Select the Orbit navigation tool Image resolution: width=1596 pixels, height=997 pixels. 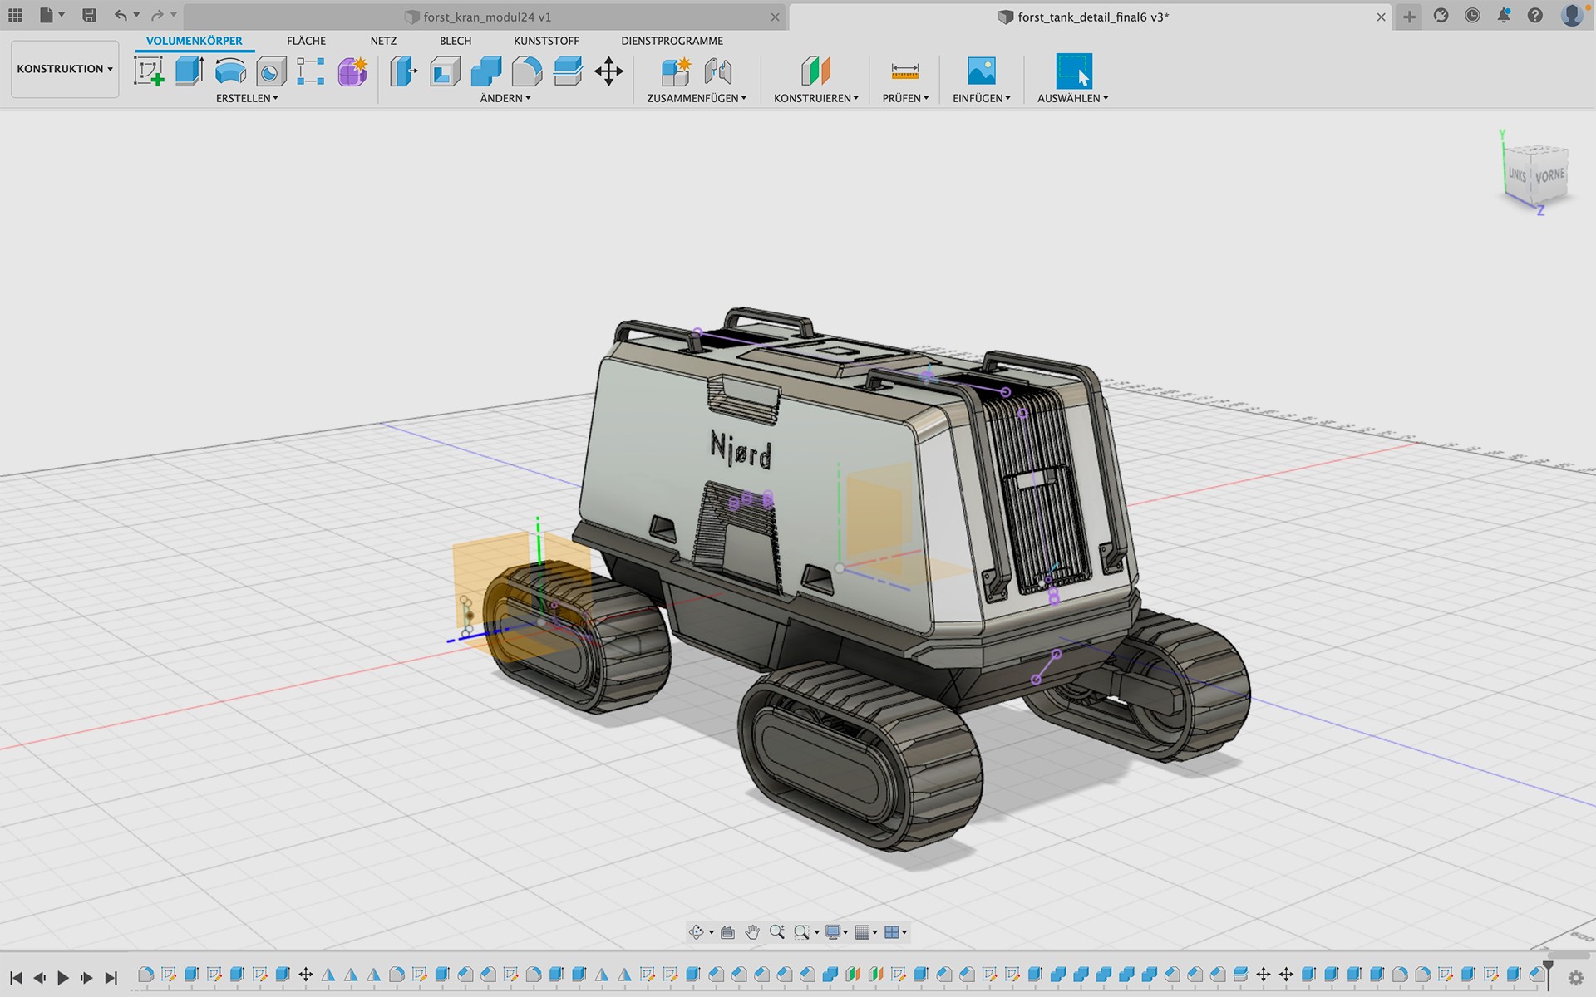(697, 932)
